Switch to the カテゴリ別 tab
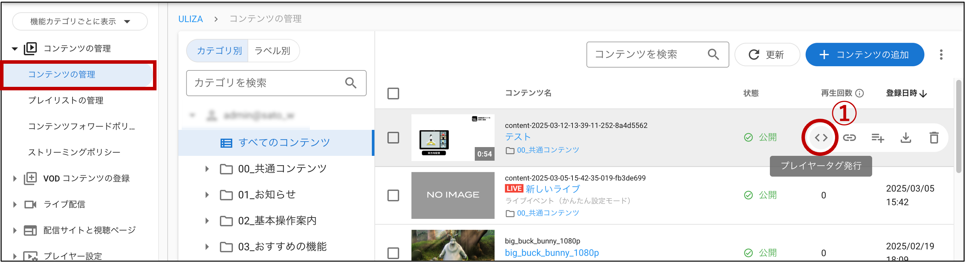Viewport: 966px width, 263px height. click(217, 51)
